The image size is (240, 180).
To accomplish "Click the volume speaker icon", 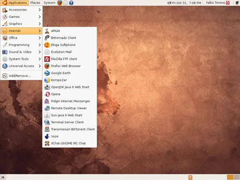I will click(169, 3).
